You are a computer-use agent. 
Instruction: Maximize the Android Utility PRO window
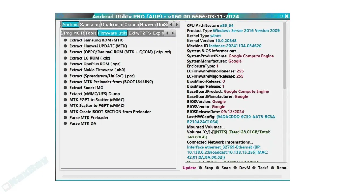[281, 16]
